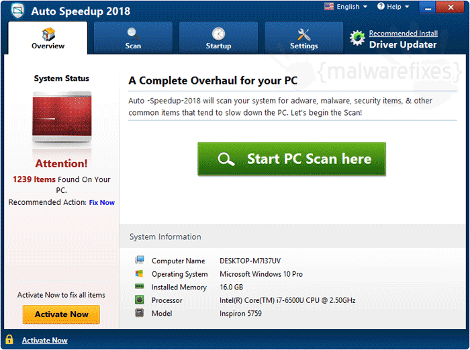Click the Recommended Action label

click(x=48, y=202)
